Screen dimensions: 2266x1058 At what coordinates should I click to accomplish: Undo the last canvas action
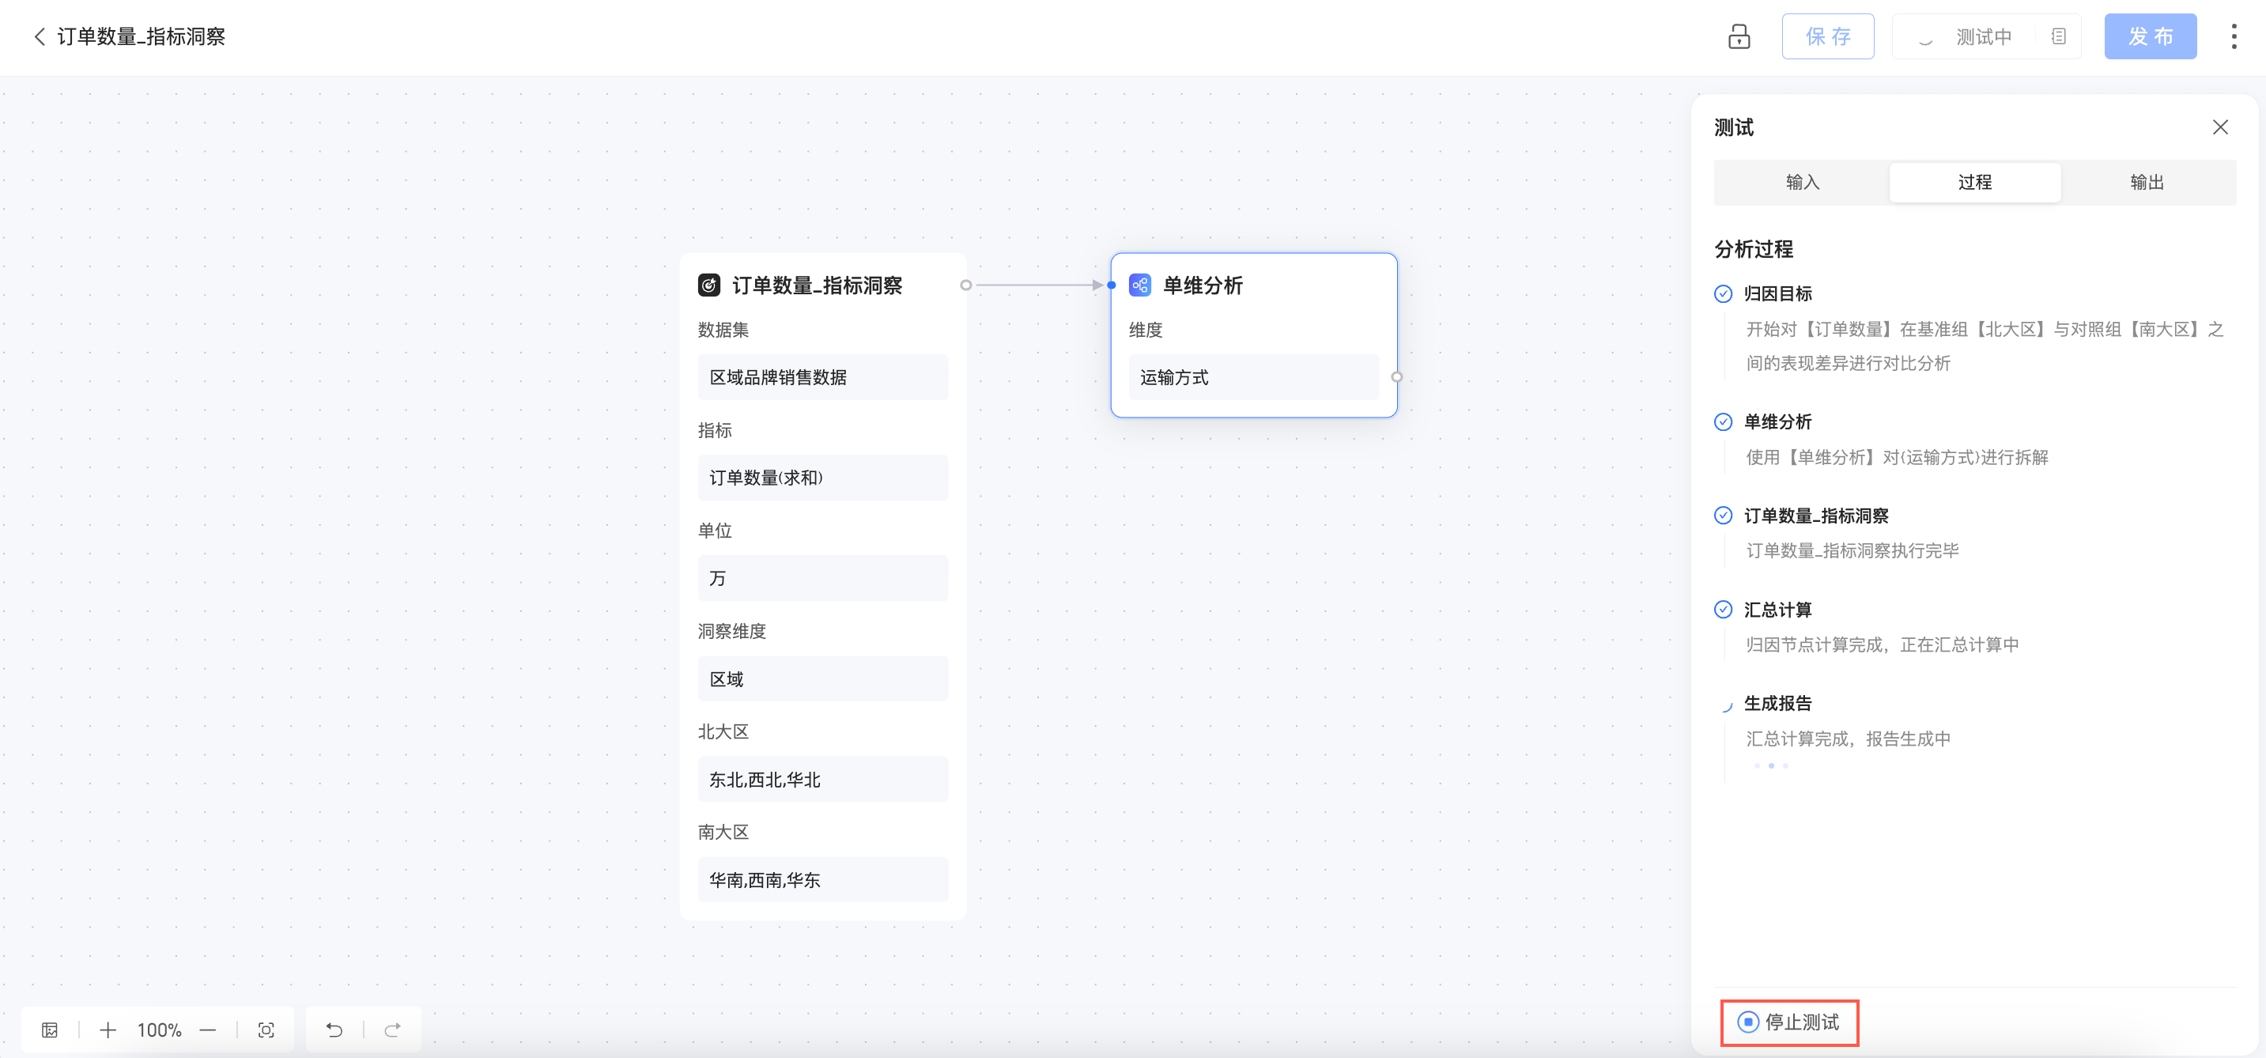[x=334, y=1029]
